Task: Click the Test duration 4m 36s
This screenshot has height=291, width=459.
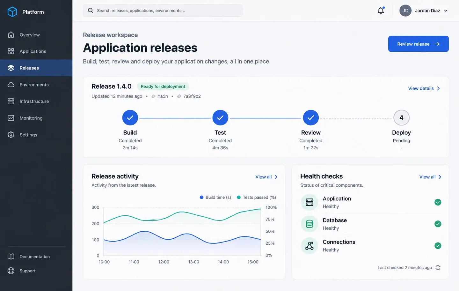Action: pos(220,148)
